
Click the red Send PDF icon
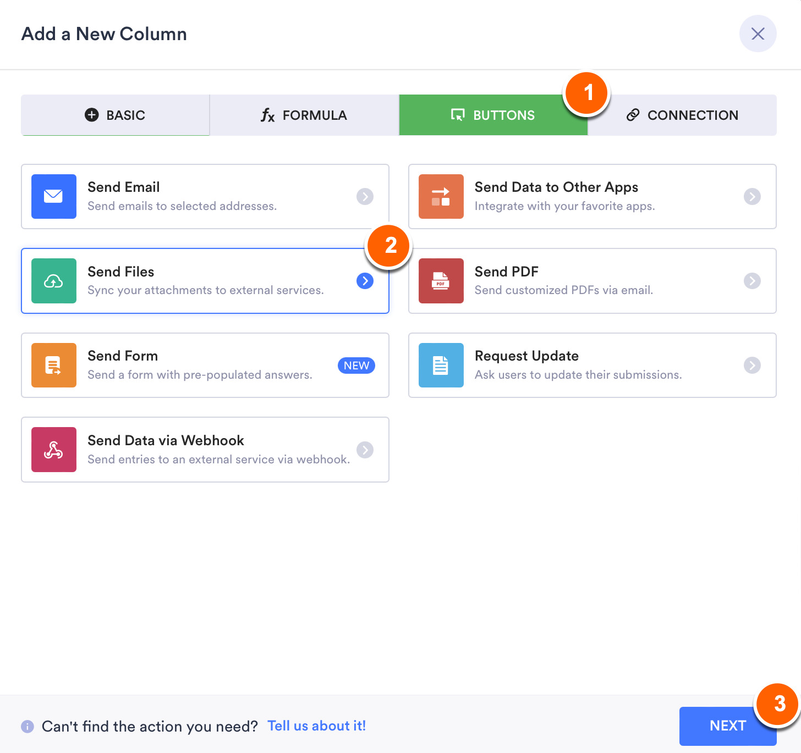pos(441,281)
